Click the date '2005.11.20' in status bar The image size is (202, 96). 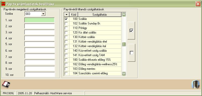pos(25,93)
